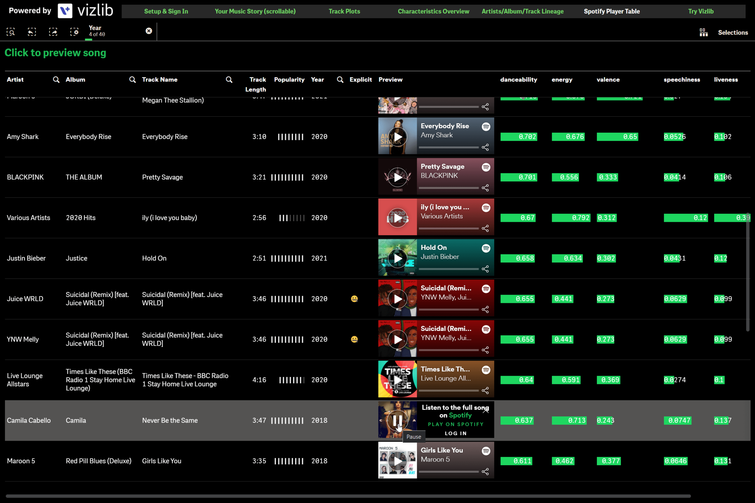Share the Hold On track
Image resolution: width=755 pixels, height=503 pixels.
(485, 269)
